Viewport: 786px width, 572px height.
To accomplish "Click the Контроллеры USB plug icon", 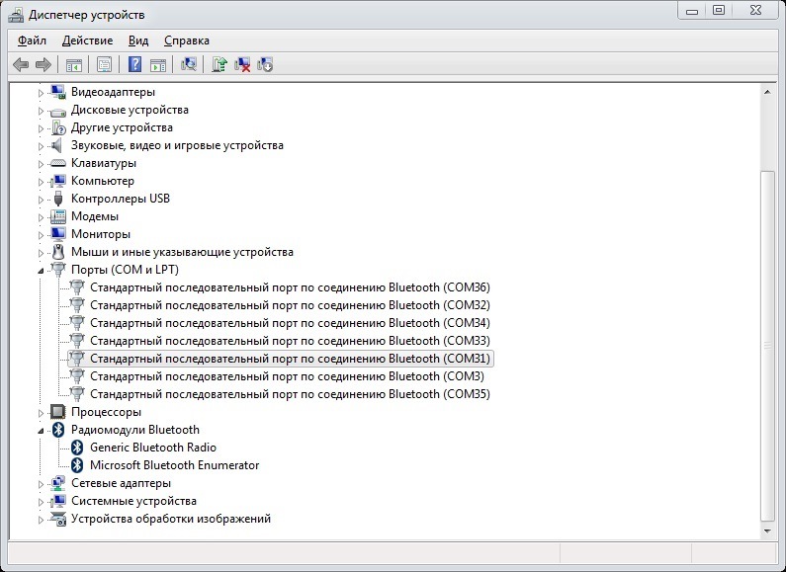I will [58, 199].
